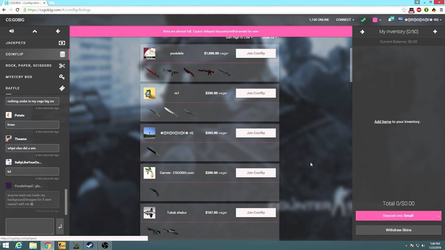Send chat message with enter arrow button
The width and height of the screenshot is (445, 250).
pos(60,226)
